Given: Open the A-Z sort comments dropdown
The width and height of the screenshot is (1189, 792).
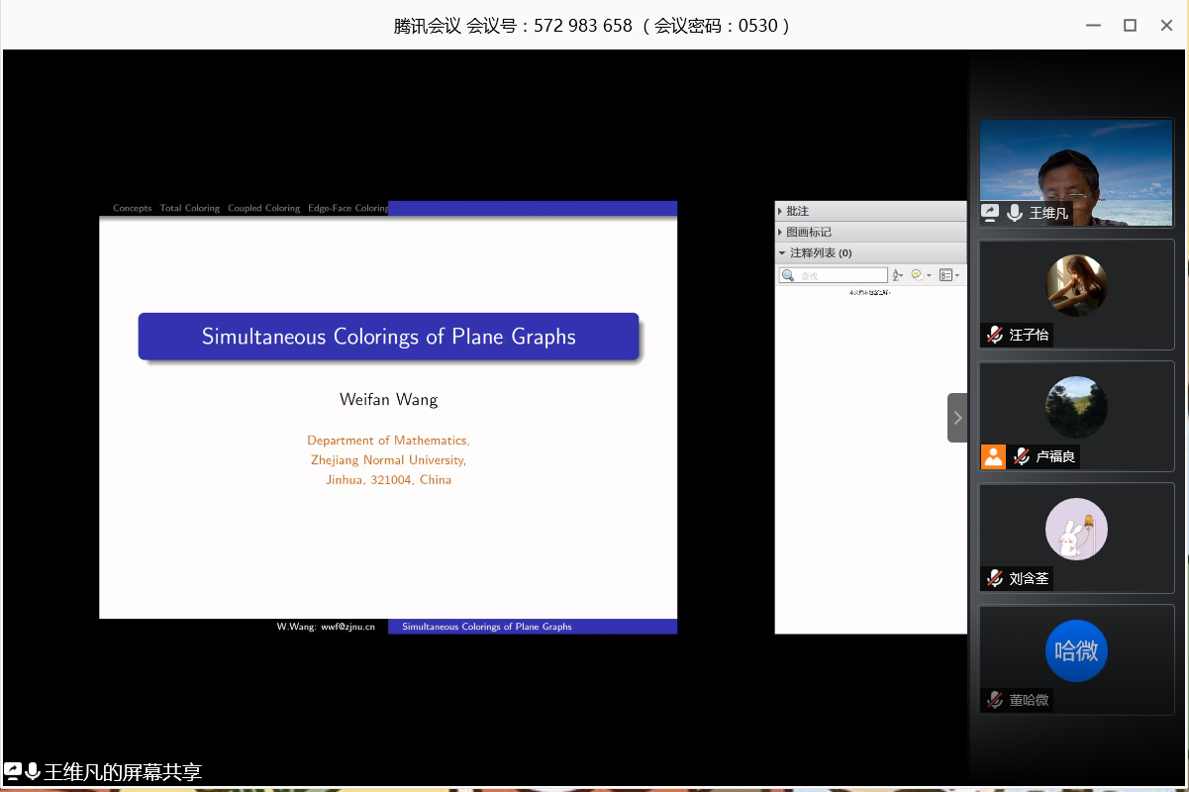Looking at the screenshot, I should pyautogui.click(x=898, y=275).
